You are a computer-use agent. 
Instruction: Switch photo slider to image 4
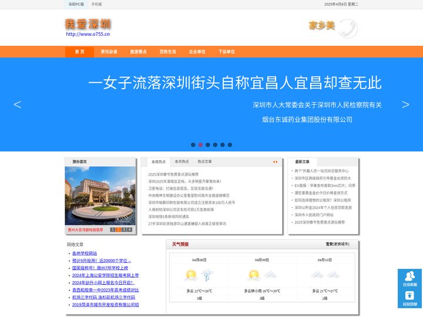129,230
